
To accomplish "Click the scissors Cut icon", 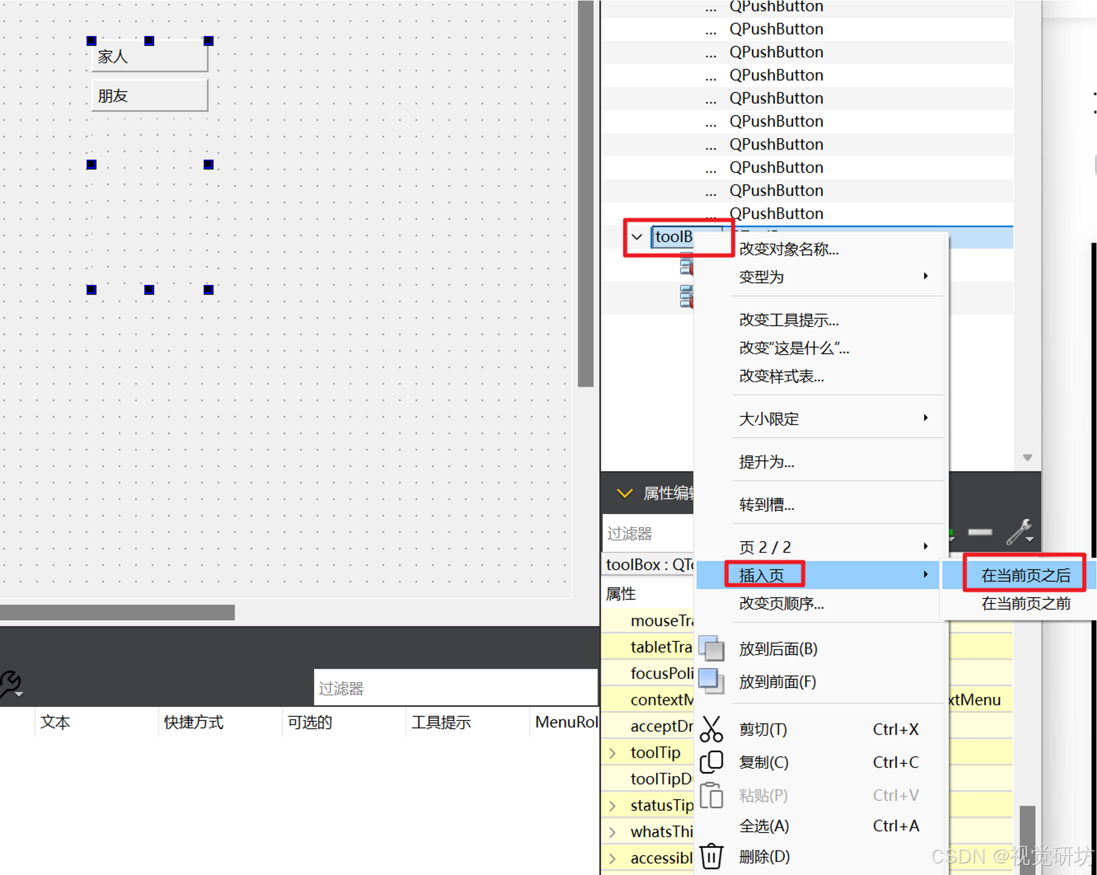I will [x=711, y=729].
